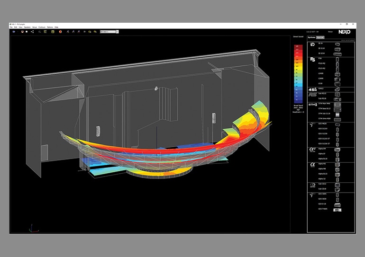Select the PS8 speaker thumbnail icon
The width and height of the screenshot is (365, 257).
[x=338, y=59]
